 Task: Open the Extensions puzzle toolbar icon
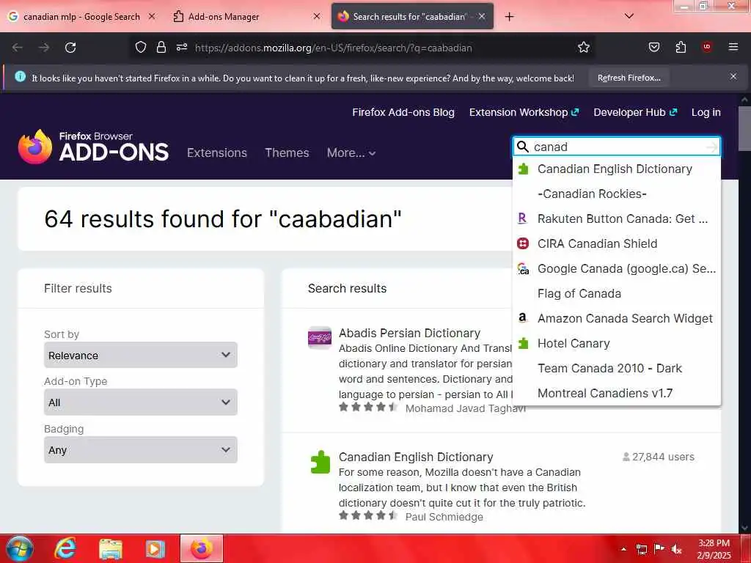pos(681,47)
